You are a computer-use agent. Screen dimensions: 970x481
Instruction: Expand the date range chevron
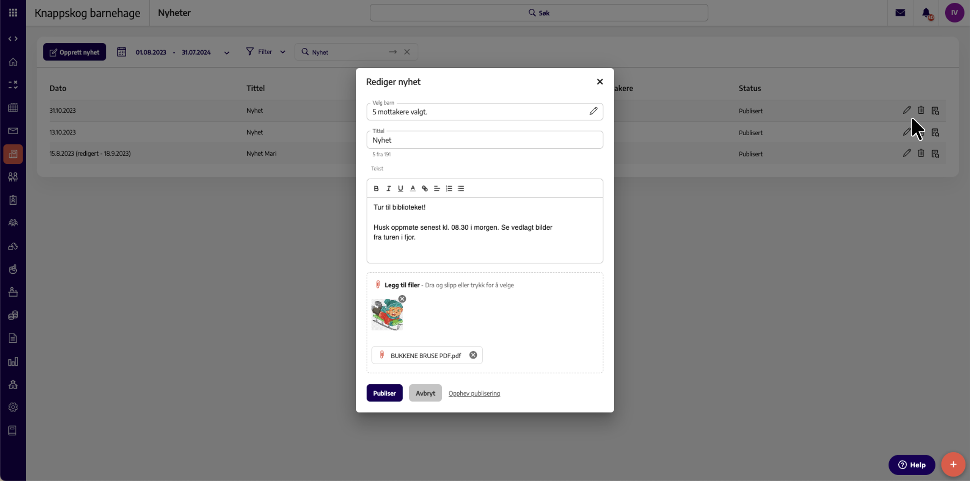pos(227,53)
